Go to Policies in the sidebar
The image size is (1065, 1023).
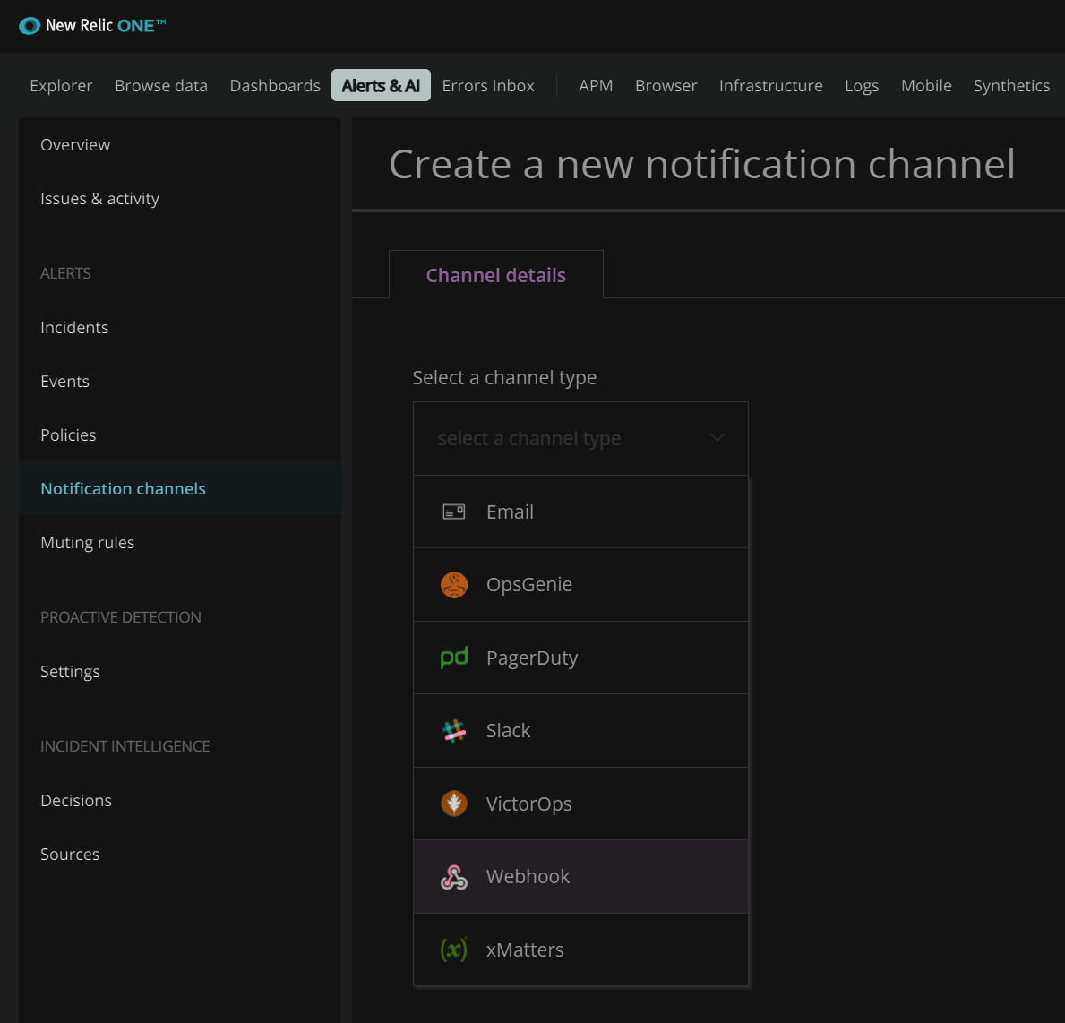click(180, 434)
